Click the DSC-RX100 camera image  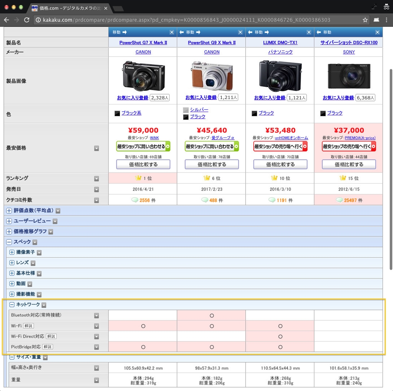point(349,76)
